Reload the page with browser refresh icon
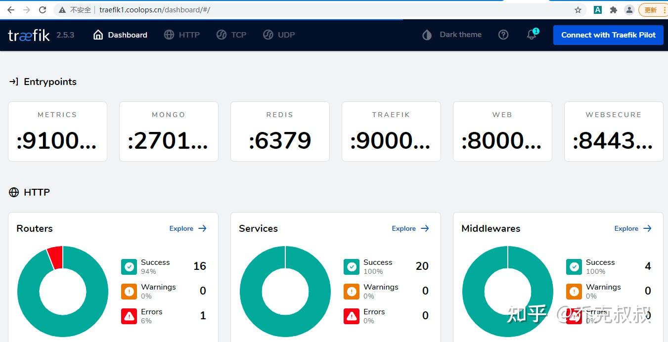 point(43,10)
